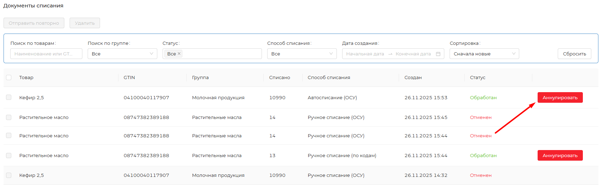Open the Способ списания dropdown
This screenshot has height=185, width=603.
click(301, 54)
